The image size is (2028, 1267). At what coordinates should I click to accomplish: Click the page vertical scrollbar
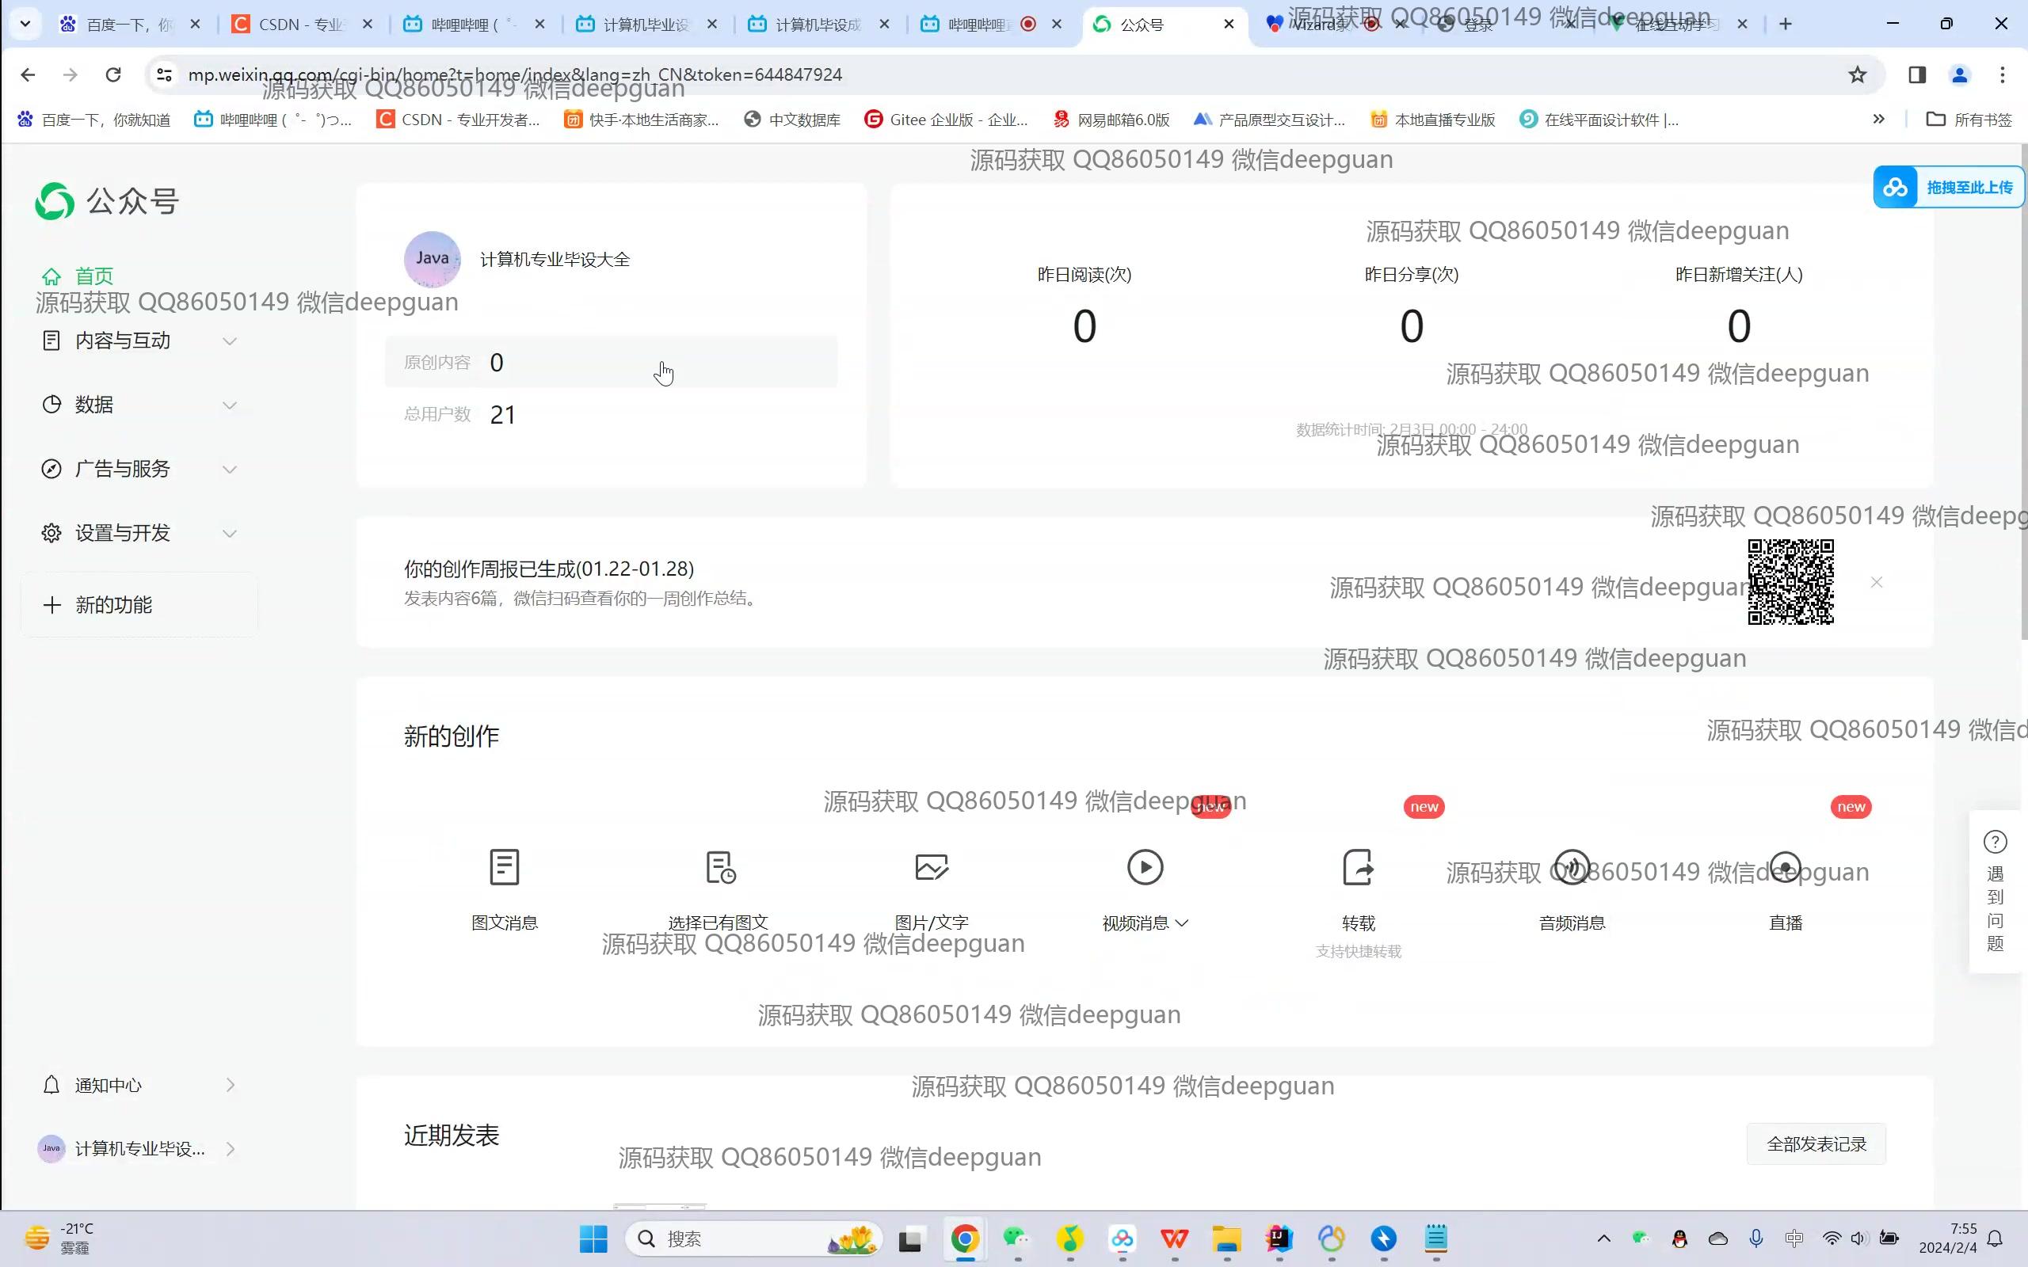tap(2023, 394)
